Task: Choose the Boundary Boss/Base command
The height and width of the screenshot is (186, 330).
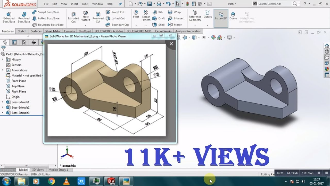Action: [x=48, y=25]
